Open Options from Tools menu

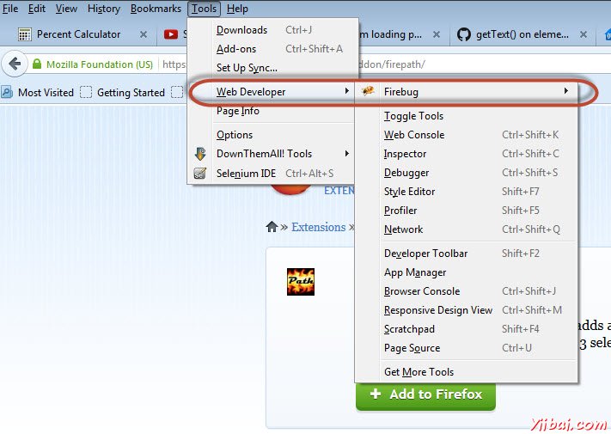pos(272,135)
